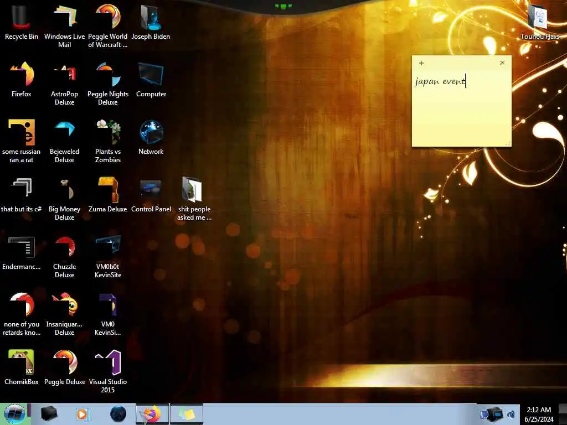567x425 pixels.
Task: Select the Computer desktop icon
Action: (x=151, y=80)
